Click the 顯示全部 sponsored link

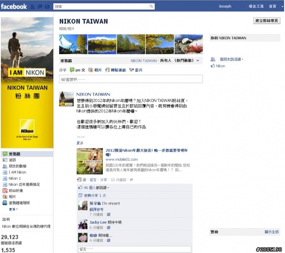pyautogui.click(x=272, y=232)
